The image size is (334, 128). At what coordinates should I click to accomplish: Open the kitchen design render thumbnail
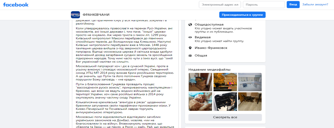(250, 82)
